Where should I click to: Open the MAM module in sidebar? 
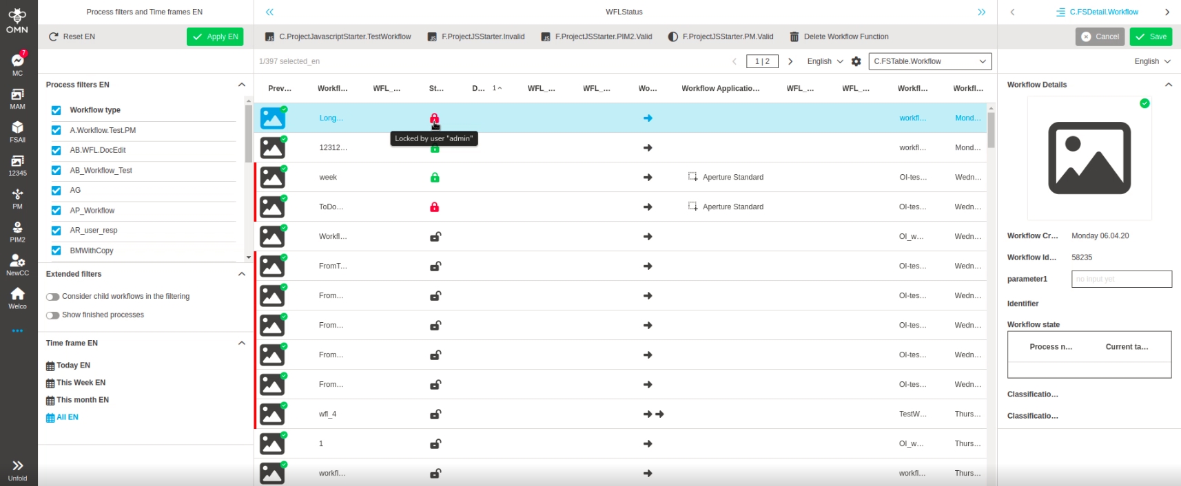click(17, 98)
